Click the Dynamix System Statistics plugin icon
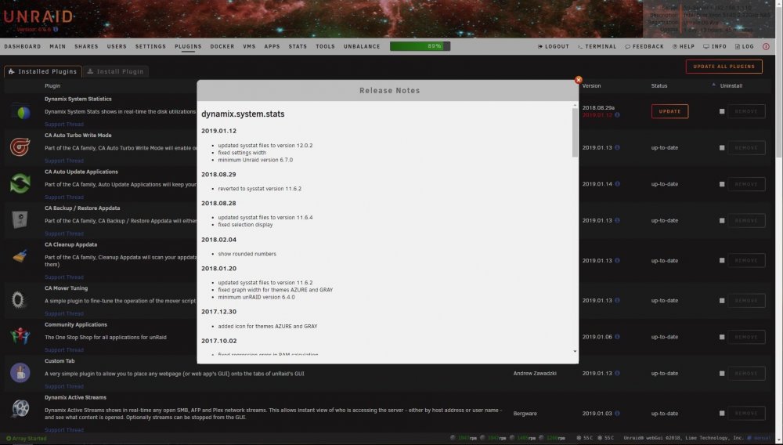This screenshot has height=445, width=783. tap(20, 112)
